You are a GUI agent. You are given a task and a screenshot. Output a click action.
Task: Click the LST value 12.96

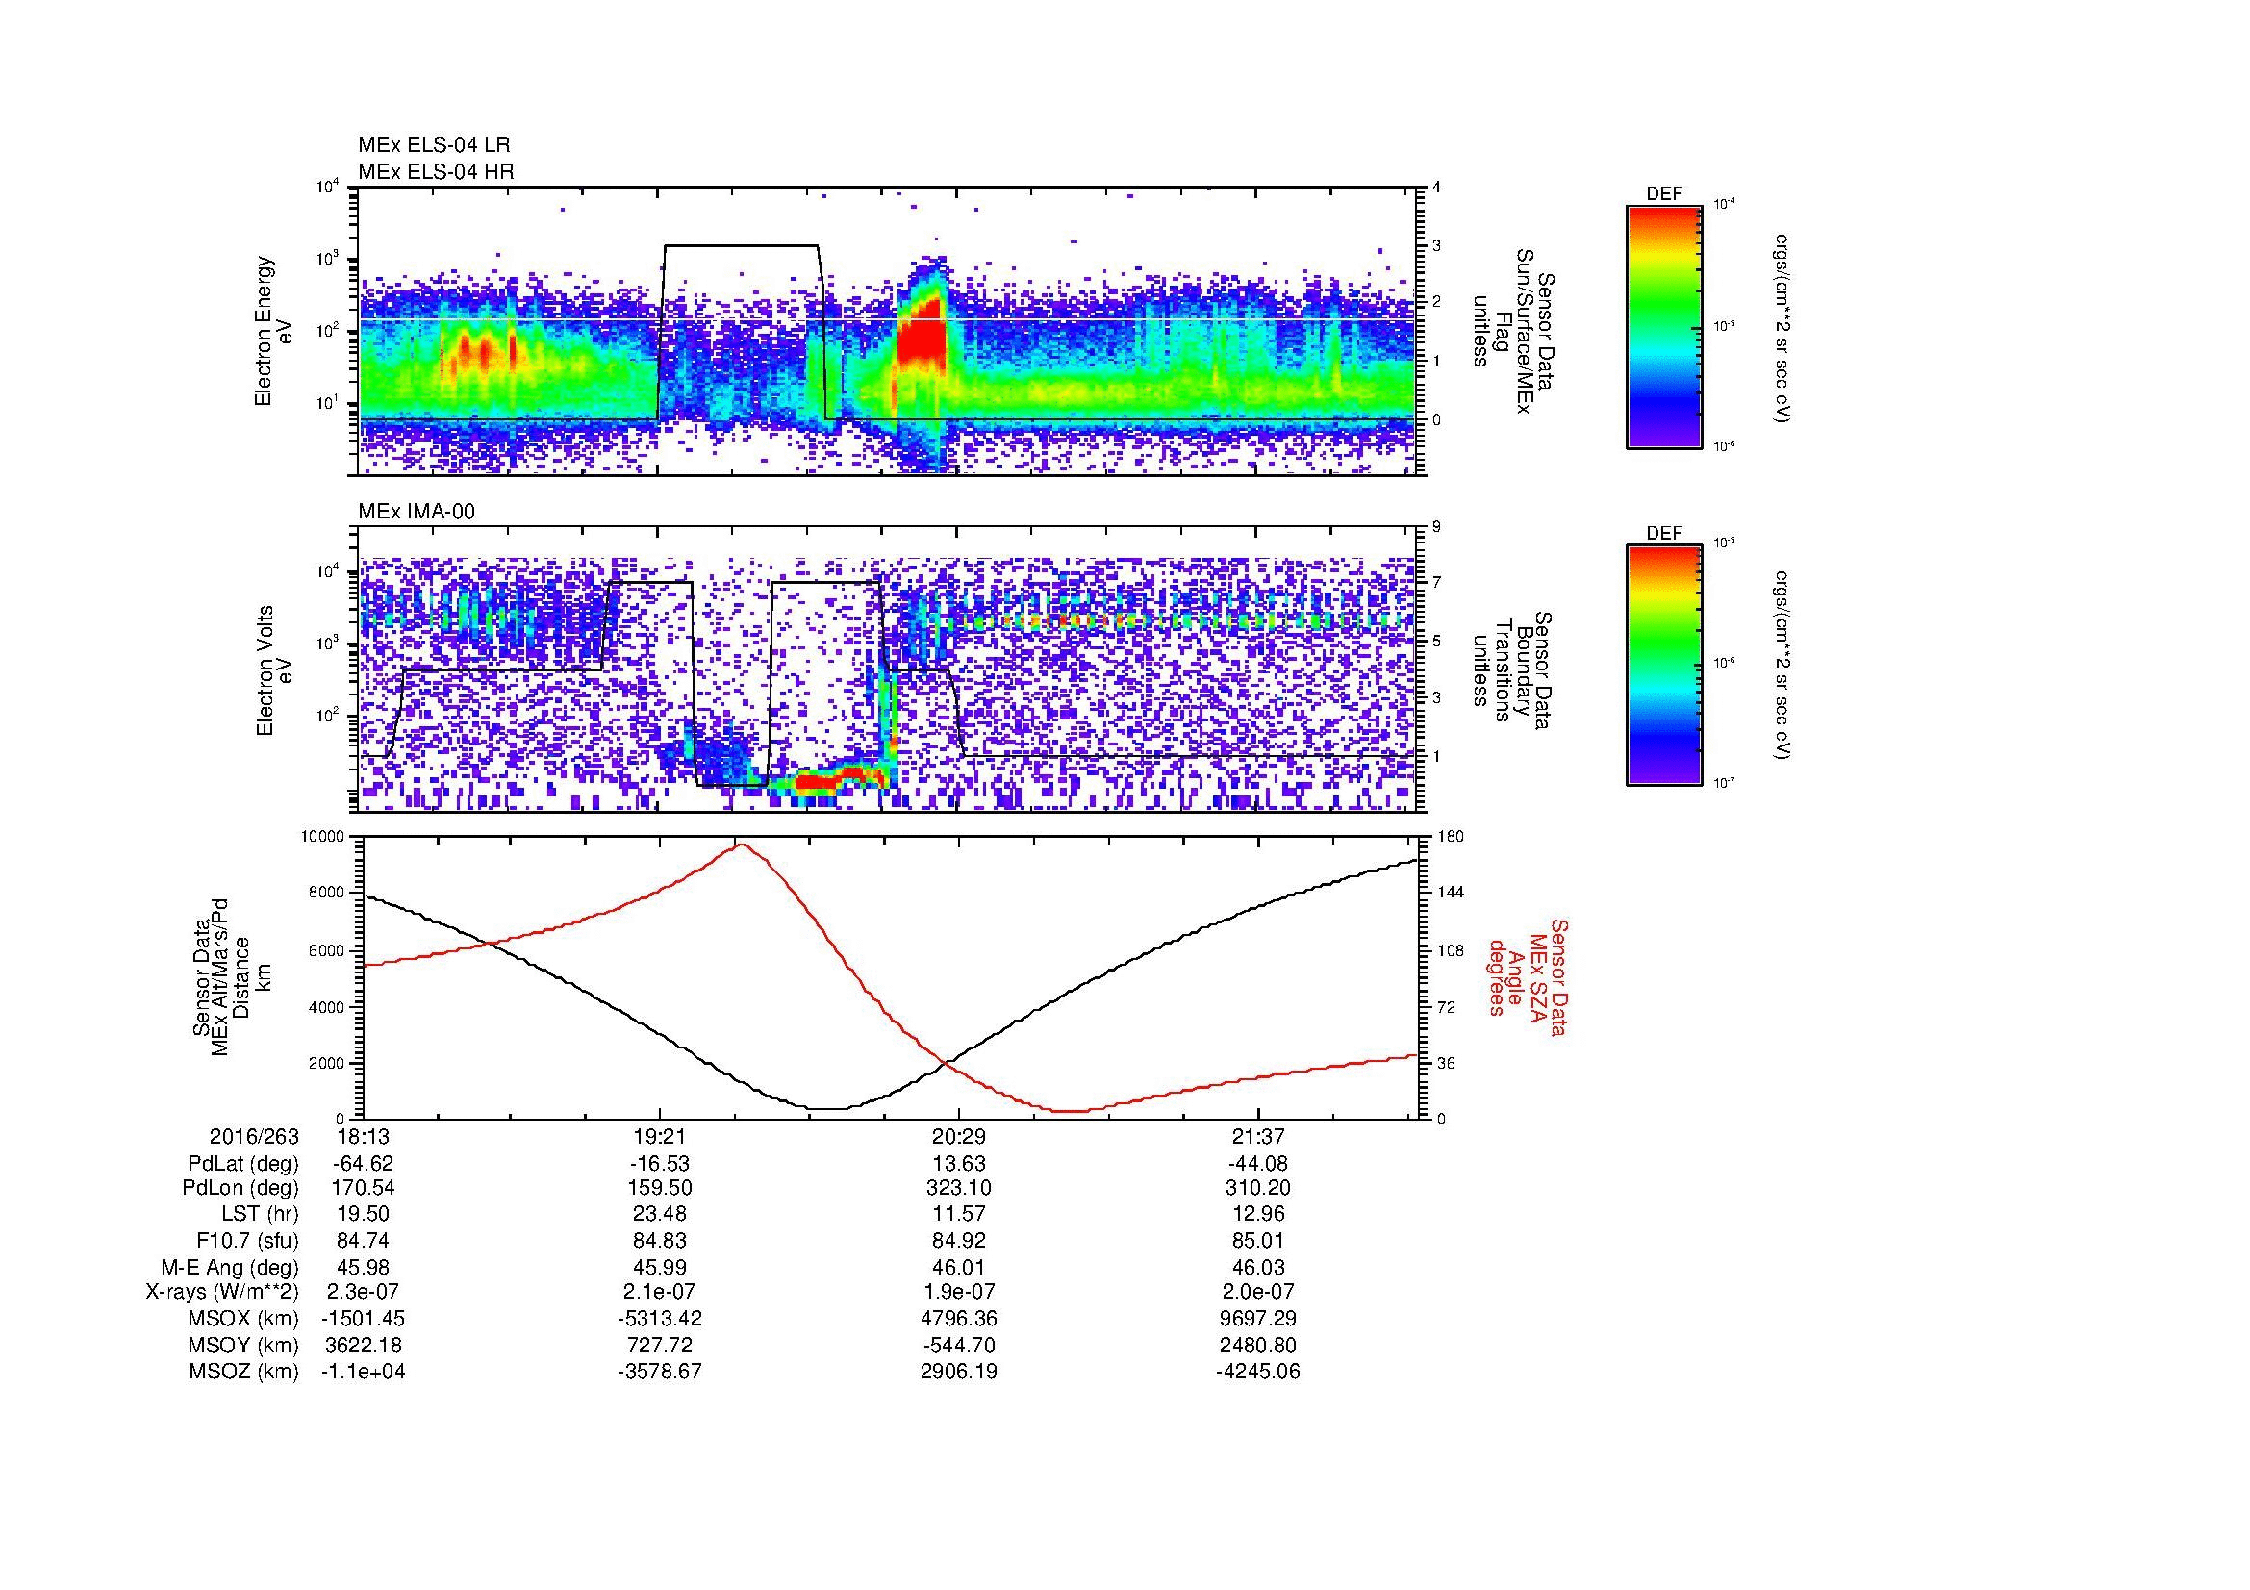pos(1257,1215)
